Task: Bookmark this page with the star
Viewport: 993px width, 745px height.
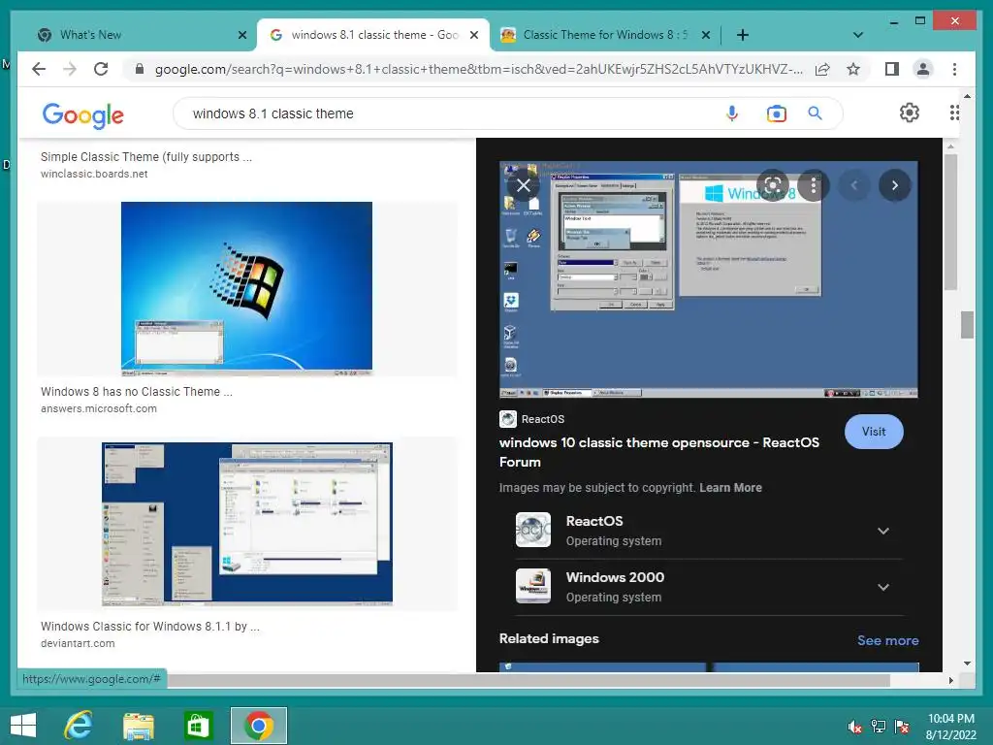Action: (x=853, y=69)
